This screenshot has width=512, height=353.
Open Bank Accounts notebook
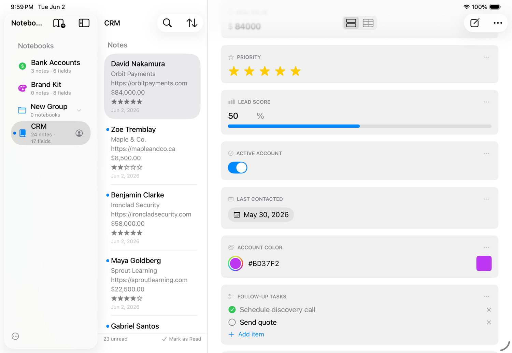point(51,66)
